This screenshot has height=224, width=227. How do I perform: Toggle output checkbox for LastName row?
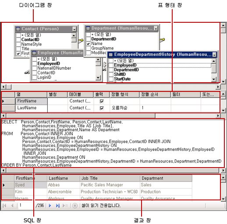click(102, 108)
